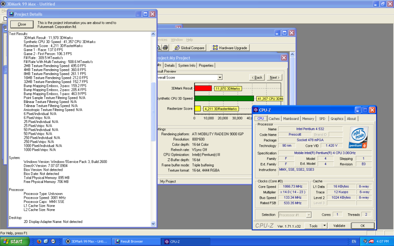Click the red 3DMark Result bar

(x=203, y=88)
